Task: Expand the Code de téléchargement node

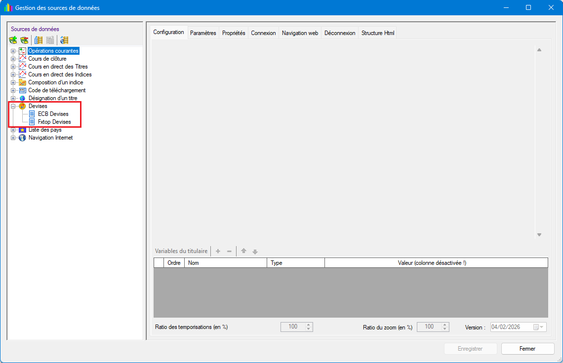Action: 13,90
